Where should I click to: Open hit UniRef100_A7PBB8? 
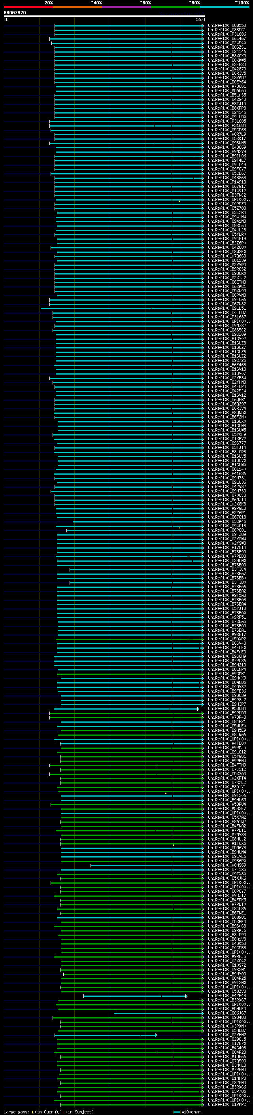(x=227, y=556)
